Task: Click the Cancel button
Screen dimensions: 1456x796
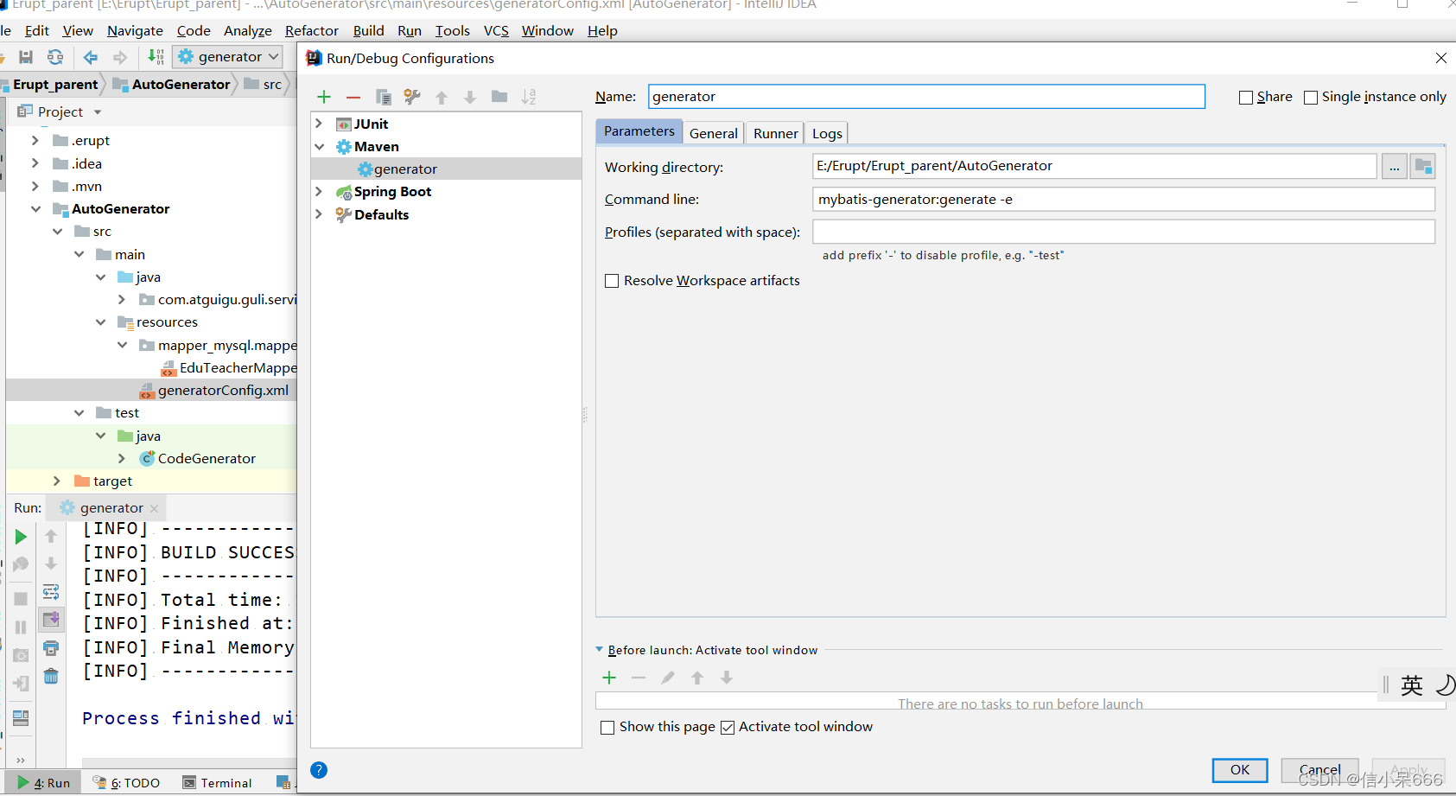Action: 1319,770
